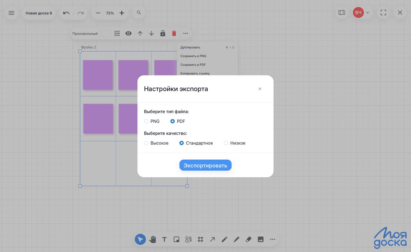Open the Shapes tool
Image resolution: width=411 pixels, height=252 pixels.
[x=188, y=239]
